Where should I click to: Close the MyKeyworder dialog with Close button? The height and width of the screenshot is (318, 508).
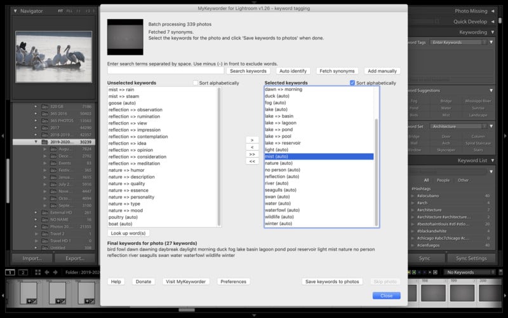click(x=386, y=296)
